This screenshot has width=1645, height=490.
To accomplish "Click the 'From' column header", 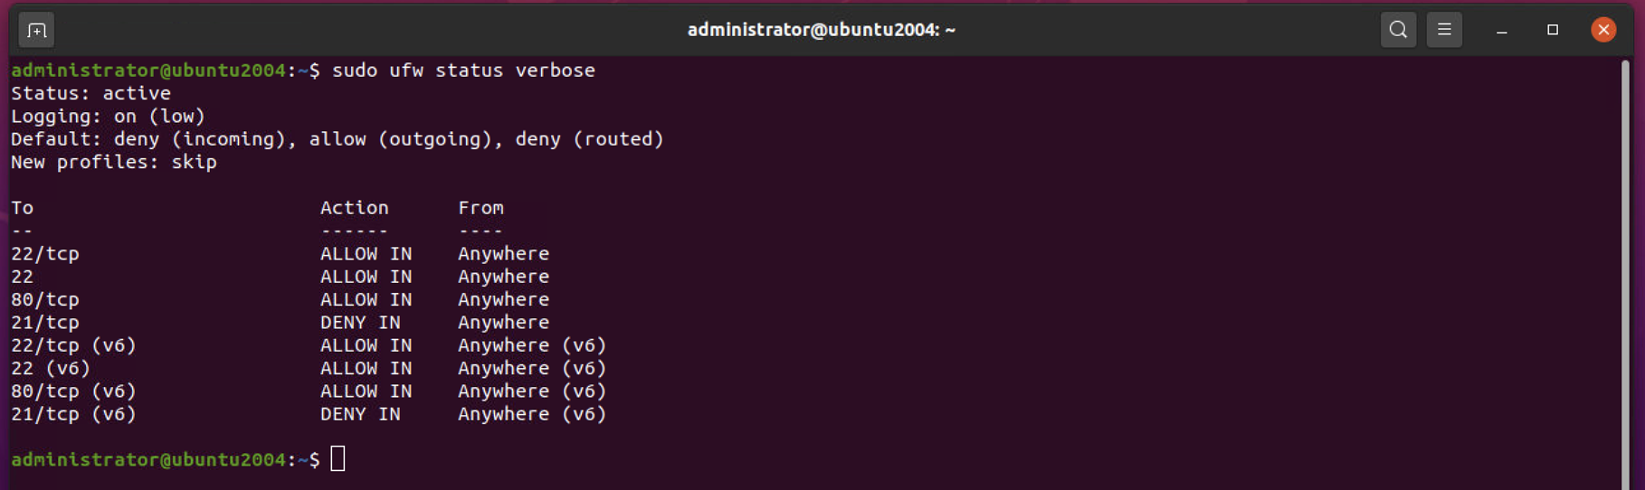I will point(480,208).
